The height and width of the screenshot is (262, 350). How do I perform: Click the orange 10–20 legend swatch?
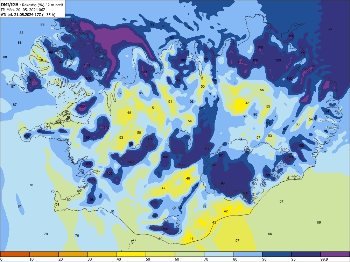(x=44, y=254)
